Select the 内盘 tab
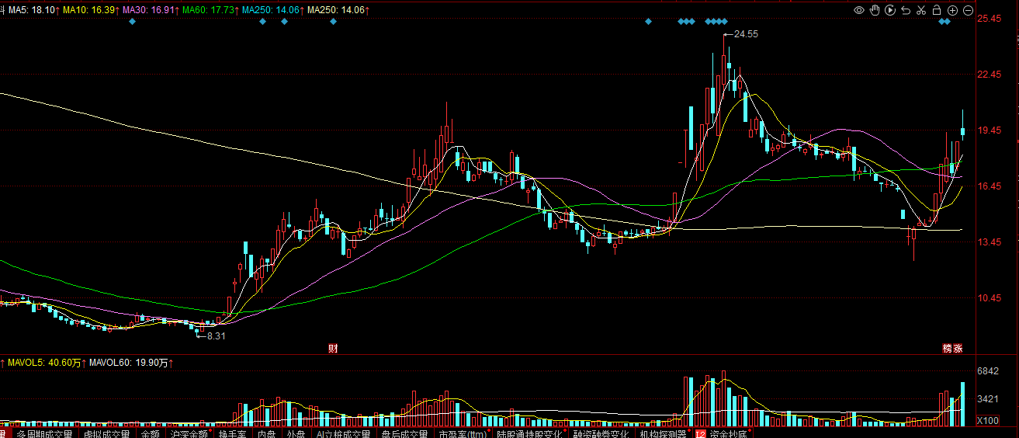The height and width of the screenshot is (438, 1019). 266,433
